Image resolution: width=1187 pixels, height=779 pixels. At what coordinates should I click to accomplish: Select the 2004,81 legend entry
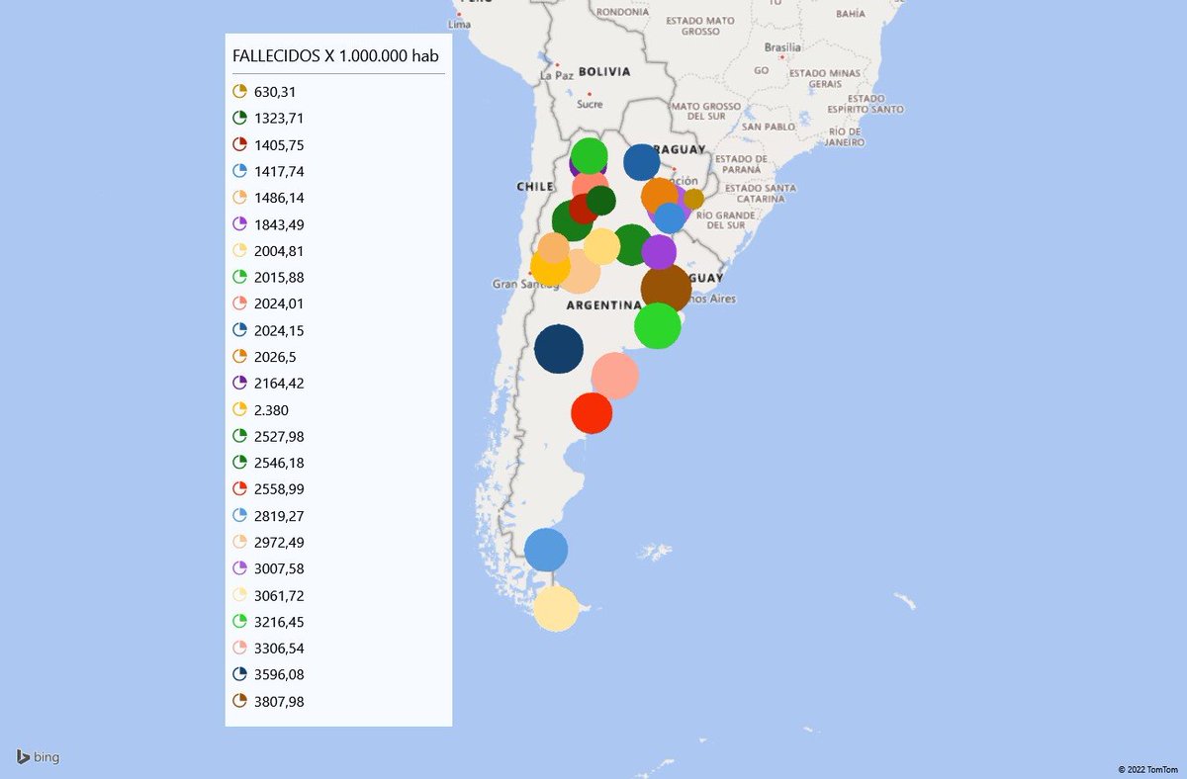[x=268, y=251]
